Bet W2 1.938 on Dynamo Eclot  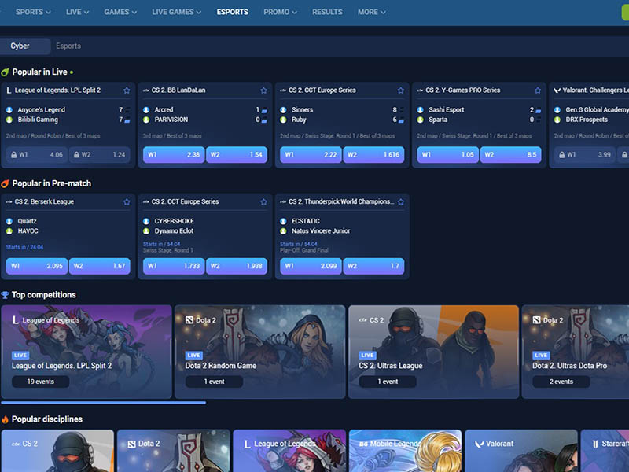tap(237, 266)
